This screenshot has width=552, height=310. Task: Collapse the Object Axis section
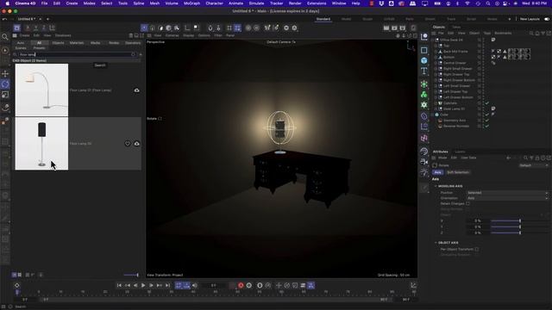pyautogui.click(x=436, y=243)
